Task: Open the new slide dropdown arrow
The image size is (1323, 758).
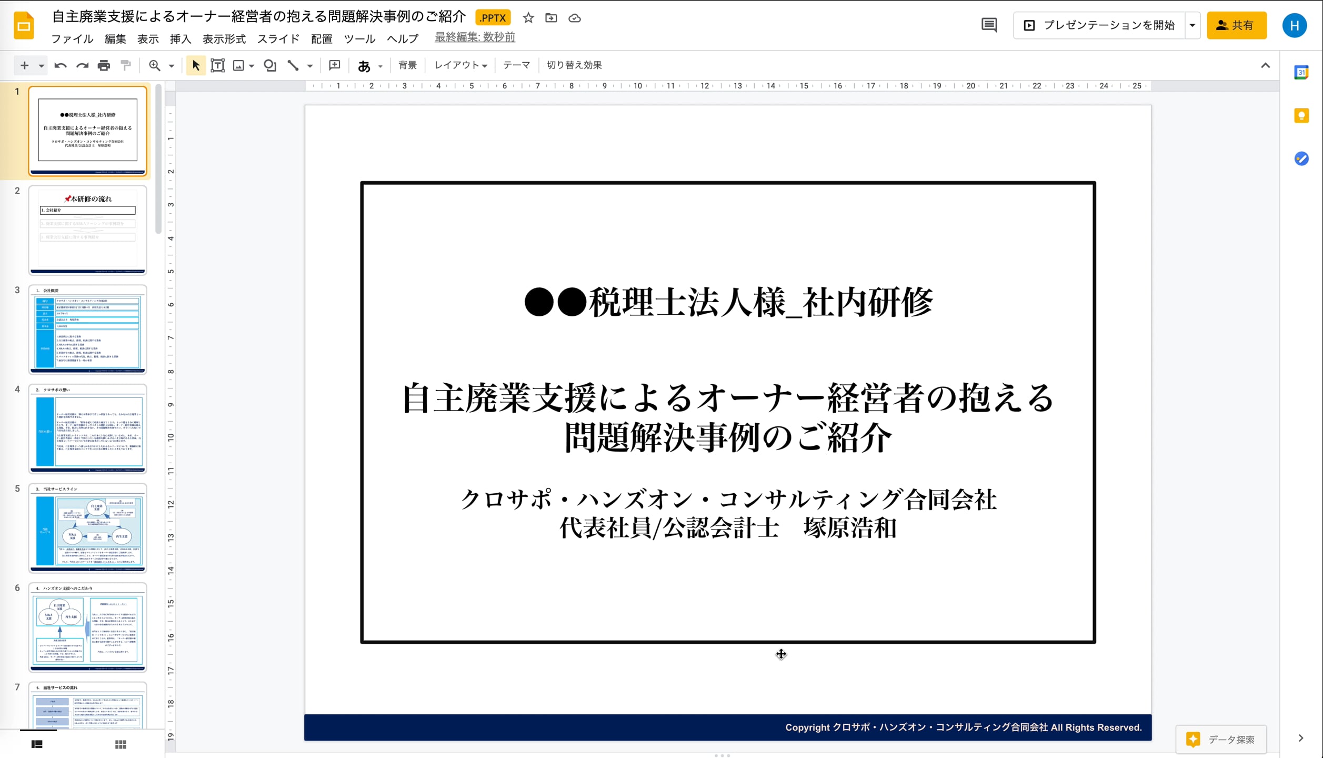Action: pos(40,65)
